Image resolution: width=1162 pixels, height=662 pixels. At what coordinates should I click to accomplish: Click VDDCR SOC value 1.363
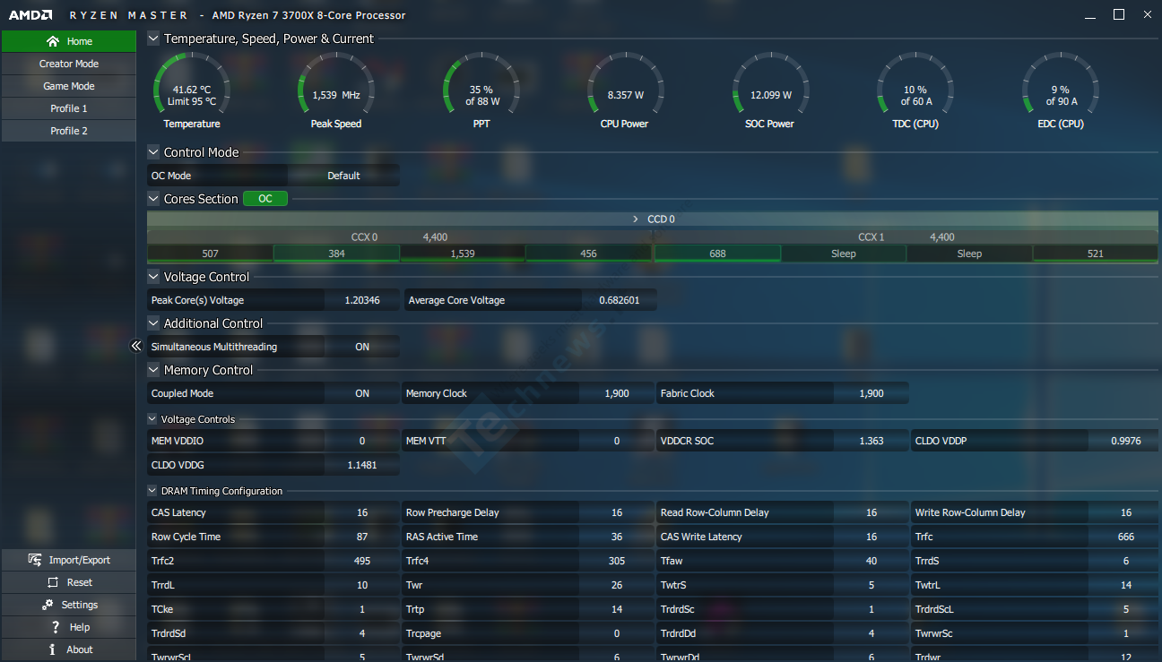[871, 441]
